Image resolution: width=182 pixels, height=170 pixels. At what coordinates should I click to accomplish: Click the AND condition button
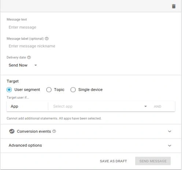tap(157, 106)
